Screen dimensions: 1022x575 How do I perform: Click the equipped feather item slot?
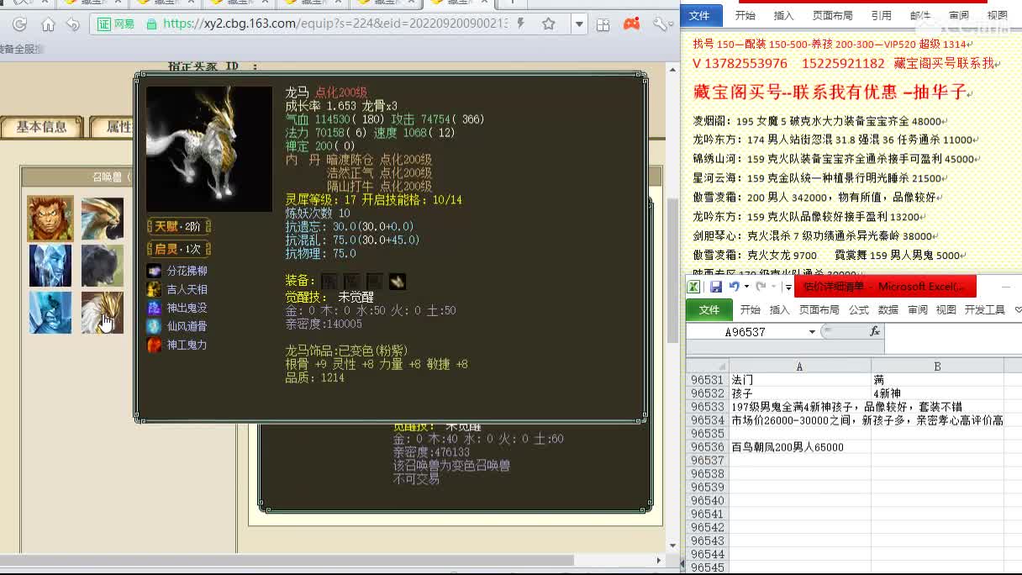397,282
